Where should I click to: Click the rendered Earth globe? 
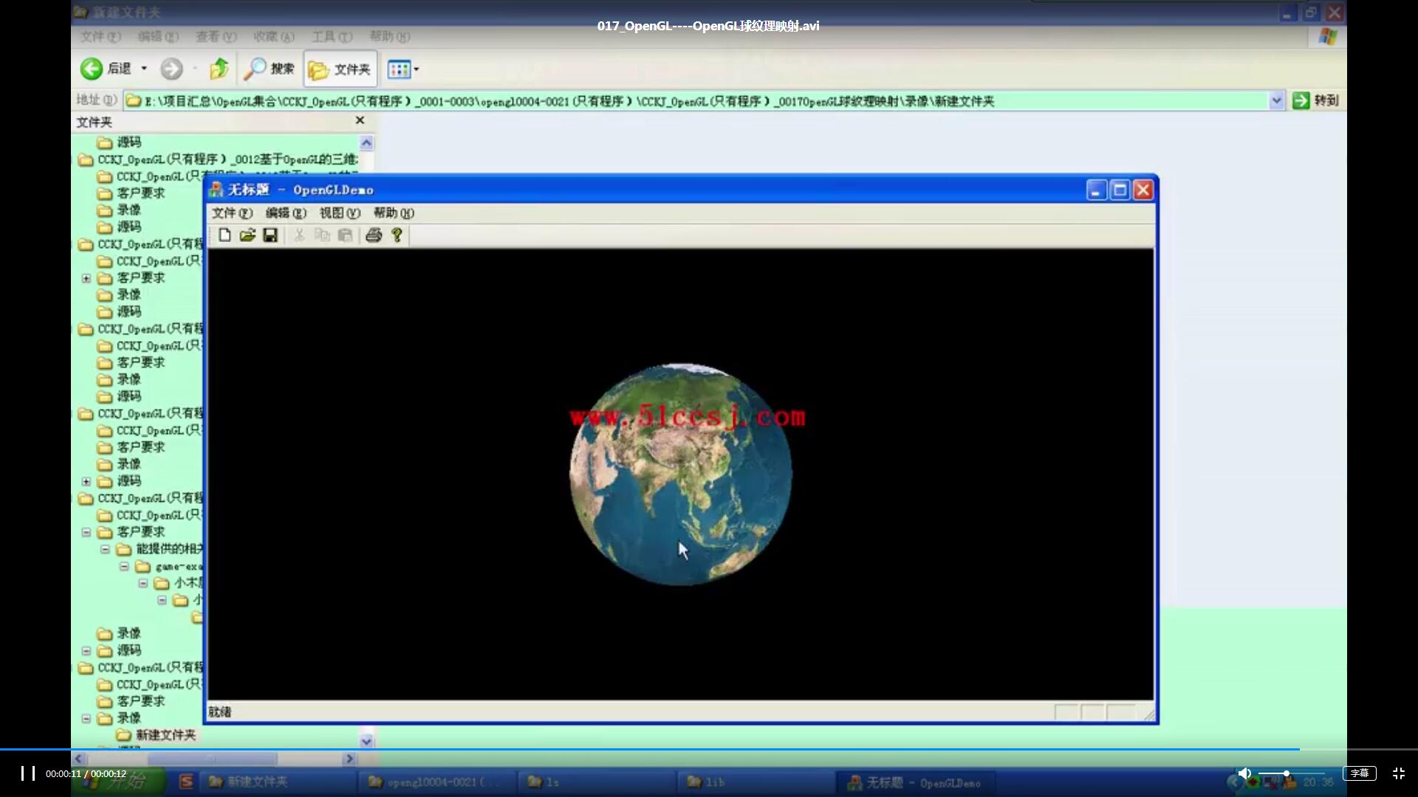(681, 475)
